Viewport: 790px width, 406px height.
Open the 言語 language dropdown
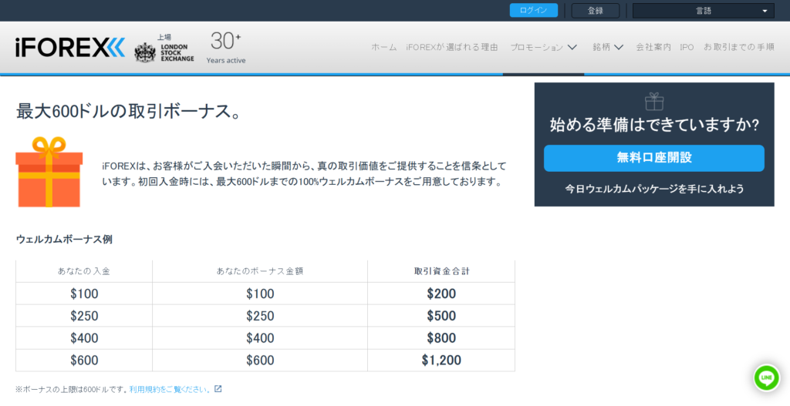(704, 11)
